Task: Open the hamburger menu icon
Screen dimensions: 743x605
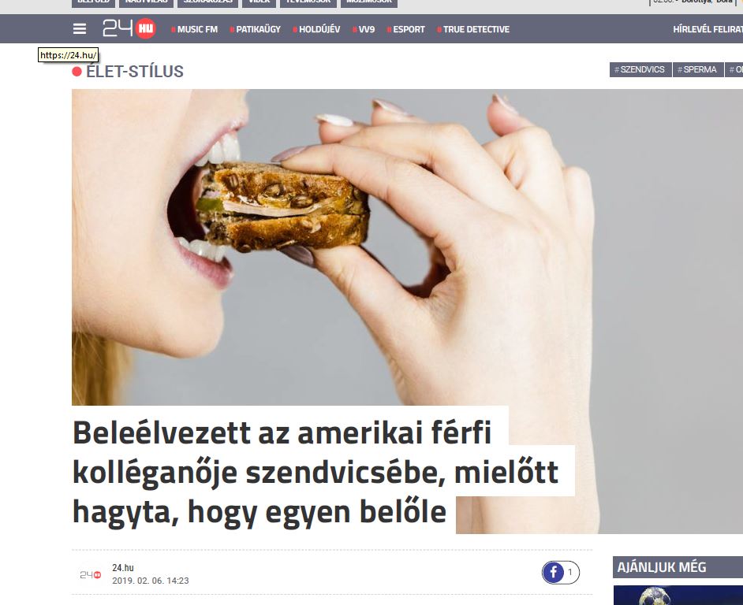Action: coord(80,29)
